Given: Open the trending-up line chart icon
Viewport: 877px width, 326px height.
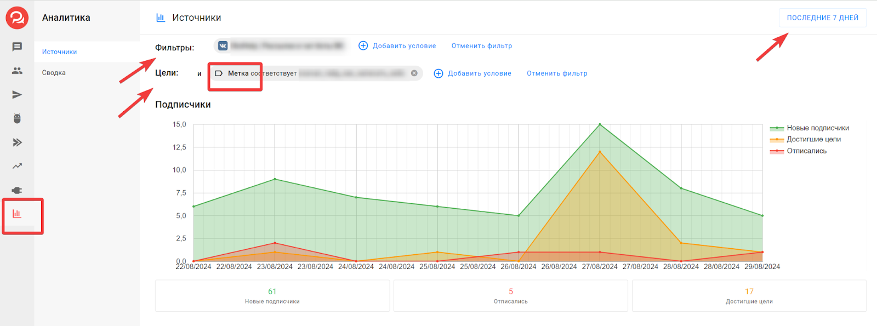Looking at the screenshot, I should [17, 166].
